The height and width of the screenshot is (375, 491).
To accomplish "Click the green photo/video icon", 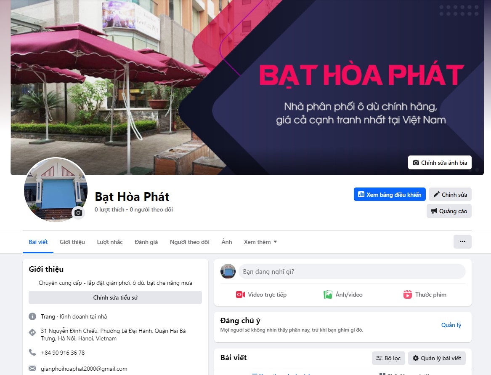I will tap(327, 295).
